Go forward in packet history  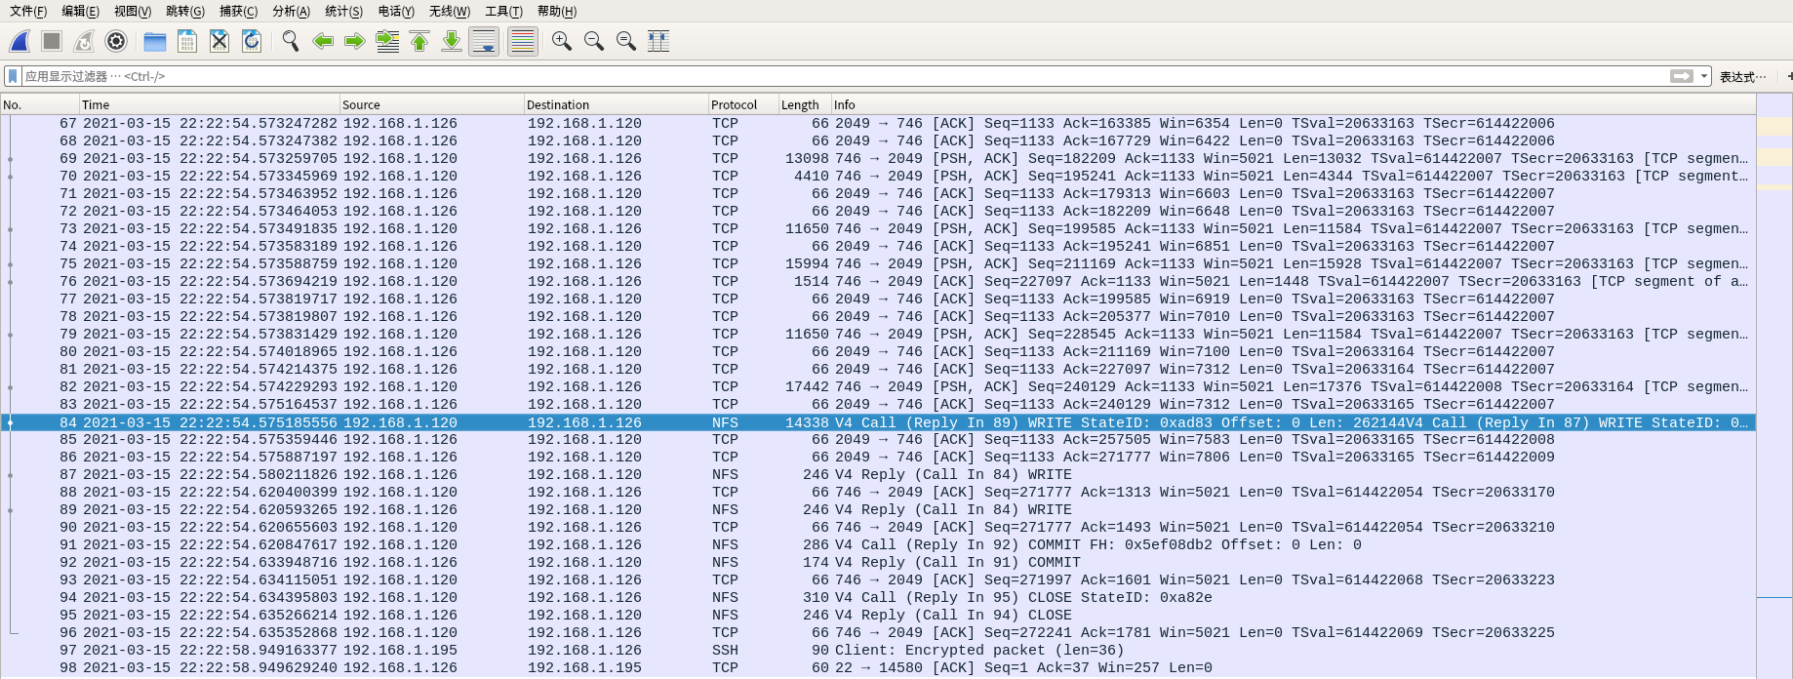[355, 41]
